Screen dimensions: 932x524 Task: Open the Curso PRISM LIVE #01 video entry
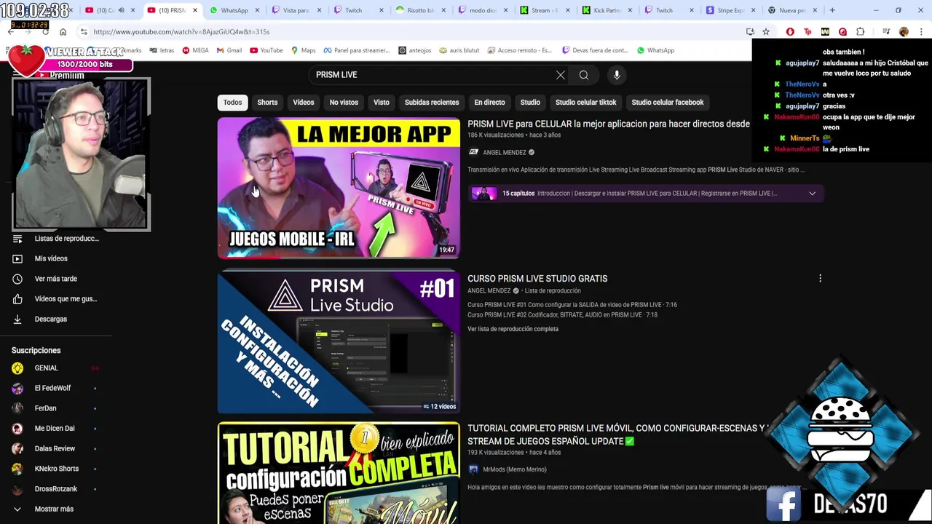(572, 305)
